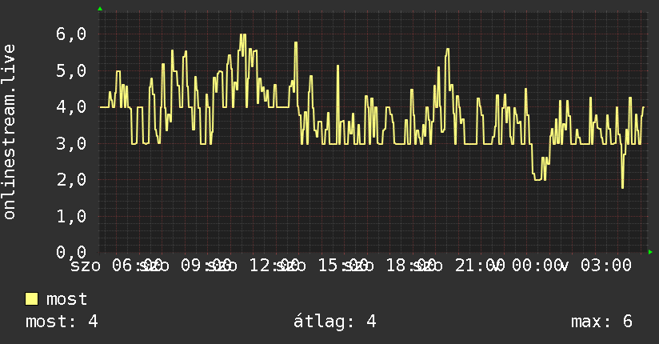
Task: Click the 03:00 time marker on X-axis
Action: [605, 266]
